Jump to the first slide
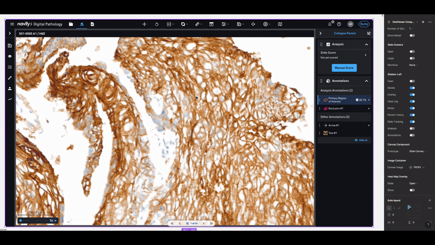Image resolution: width=435 pixels, height=245 pixels. click(x=172, y=223)
